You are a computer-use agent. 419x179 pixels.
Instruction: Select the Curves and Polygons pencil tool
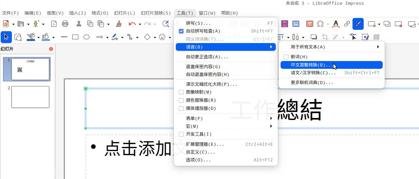pos(115,37)
